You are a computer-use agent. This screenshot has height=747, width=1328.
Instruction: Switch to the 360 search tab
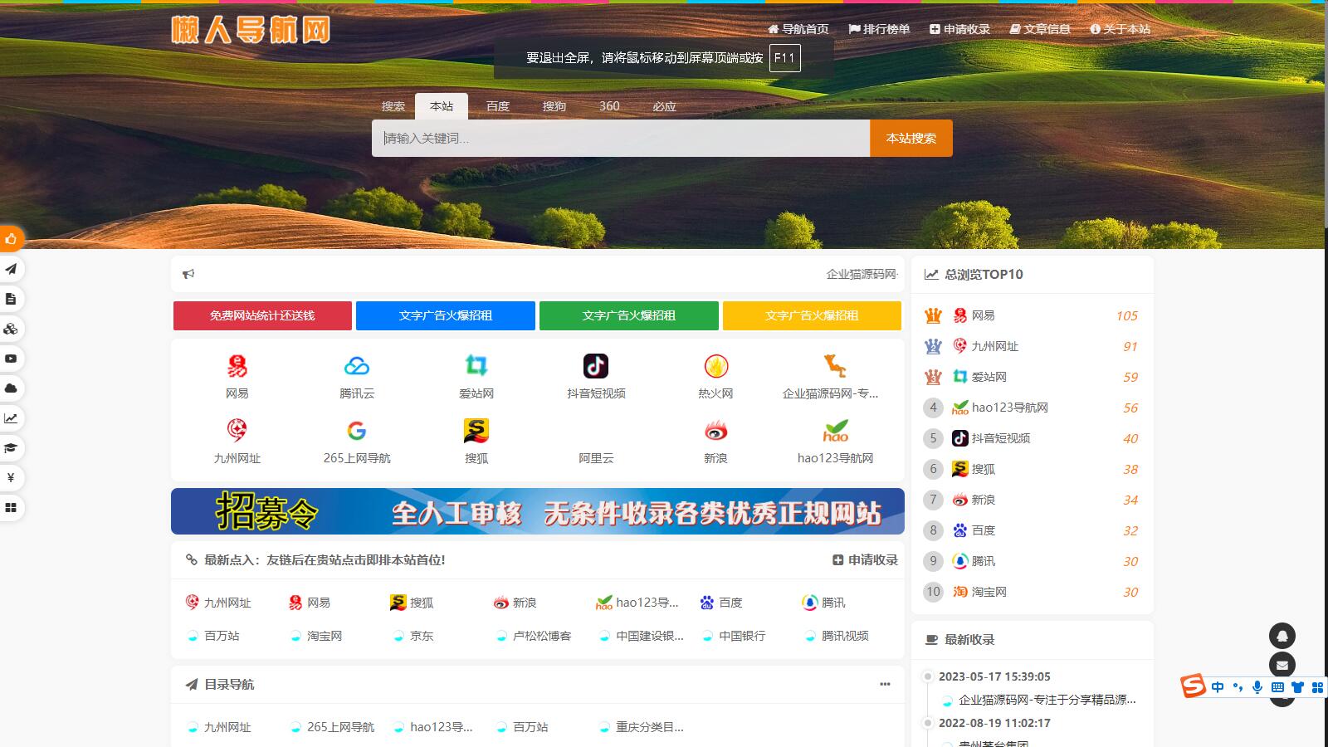(609, 106)
